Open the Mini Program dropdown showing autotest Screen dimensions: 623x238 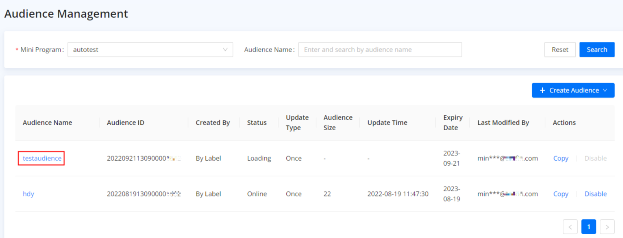150,50
